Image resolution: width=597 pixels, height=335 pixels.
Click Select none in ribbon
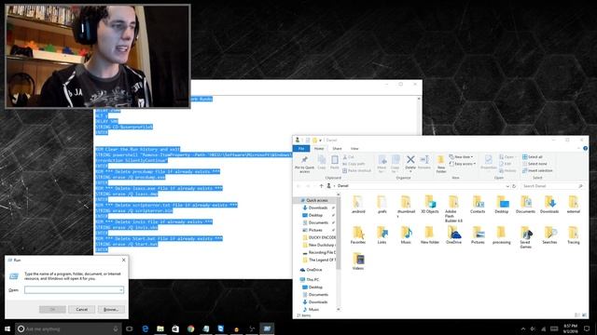click(535, 164)
